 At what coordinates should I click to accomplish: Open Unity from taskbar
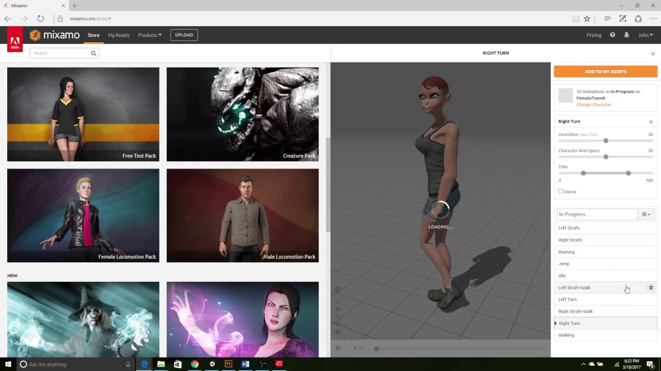tap(212, 364)
